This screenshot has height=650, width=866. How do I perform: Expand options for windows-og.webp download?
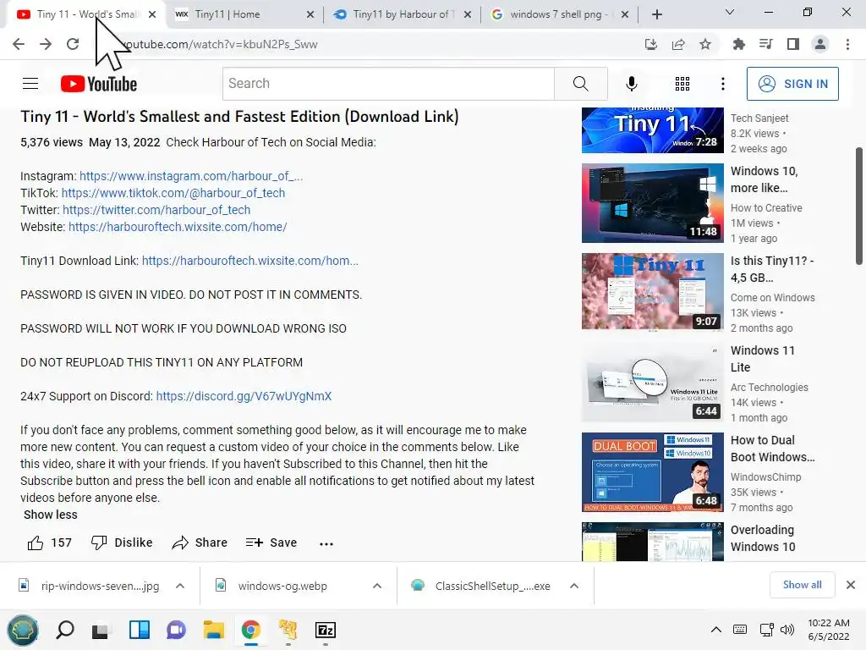(377, 586)
